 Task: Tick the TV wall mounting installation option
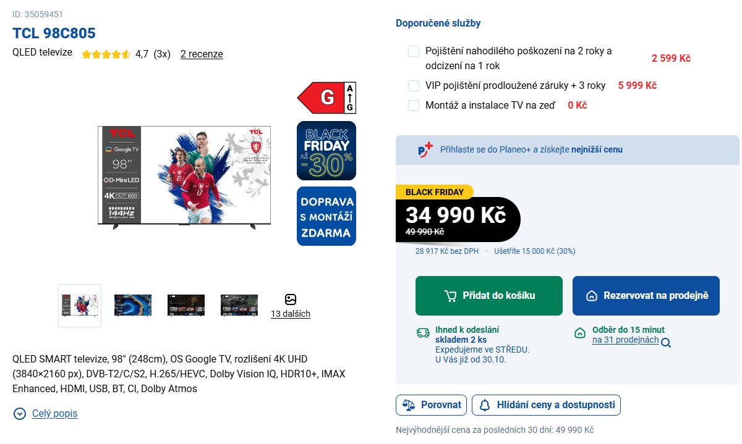coord(414,106)
